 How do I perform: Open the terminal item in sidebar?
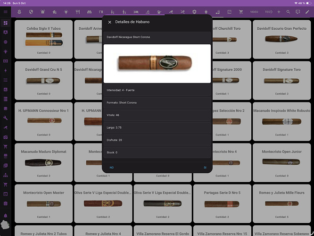pyautogui.click(x=5, y=194)
